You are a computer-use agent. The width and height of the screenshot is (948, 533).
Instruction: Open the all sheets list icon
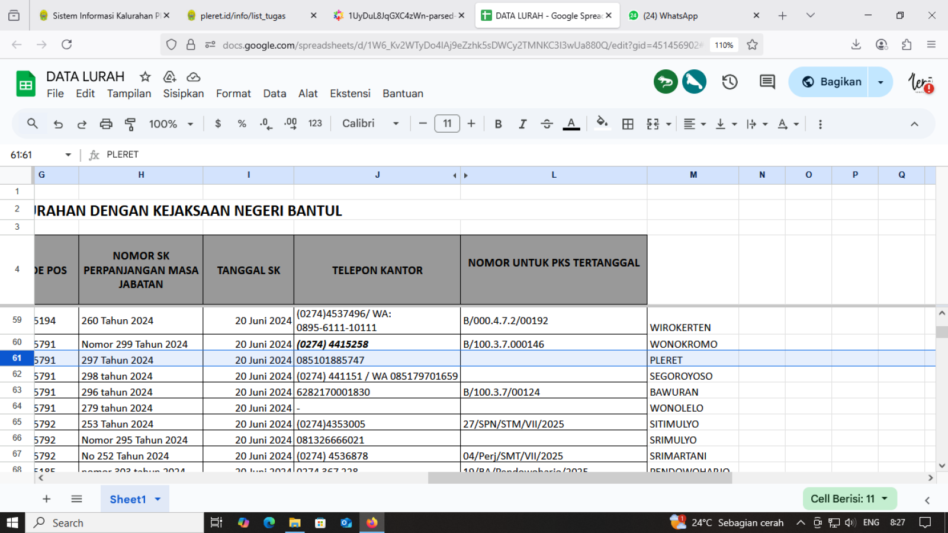click(76, 499)
